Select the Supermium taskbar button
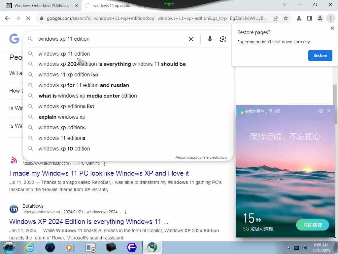 (x=152, y=247)
